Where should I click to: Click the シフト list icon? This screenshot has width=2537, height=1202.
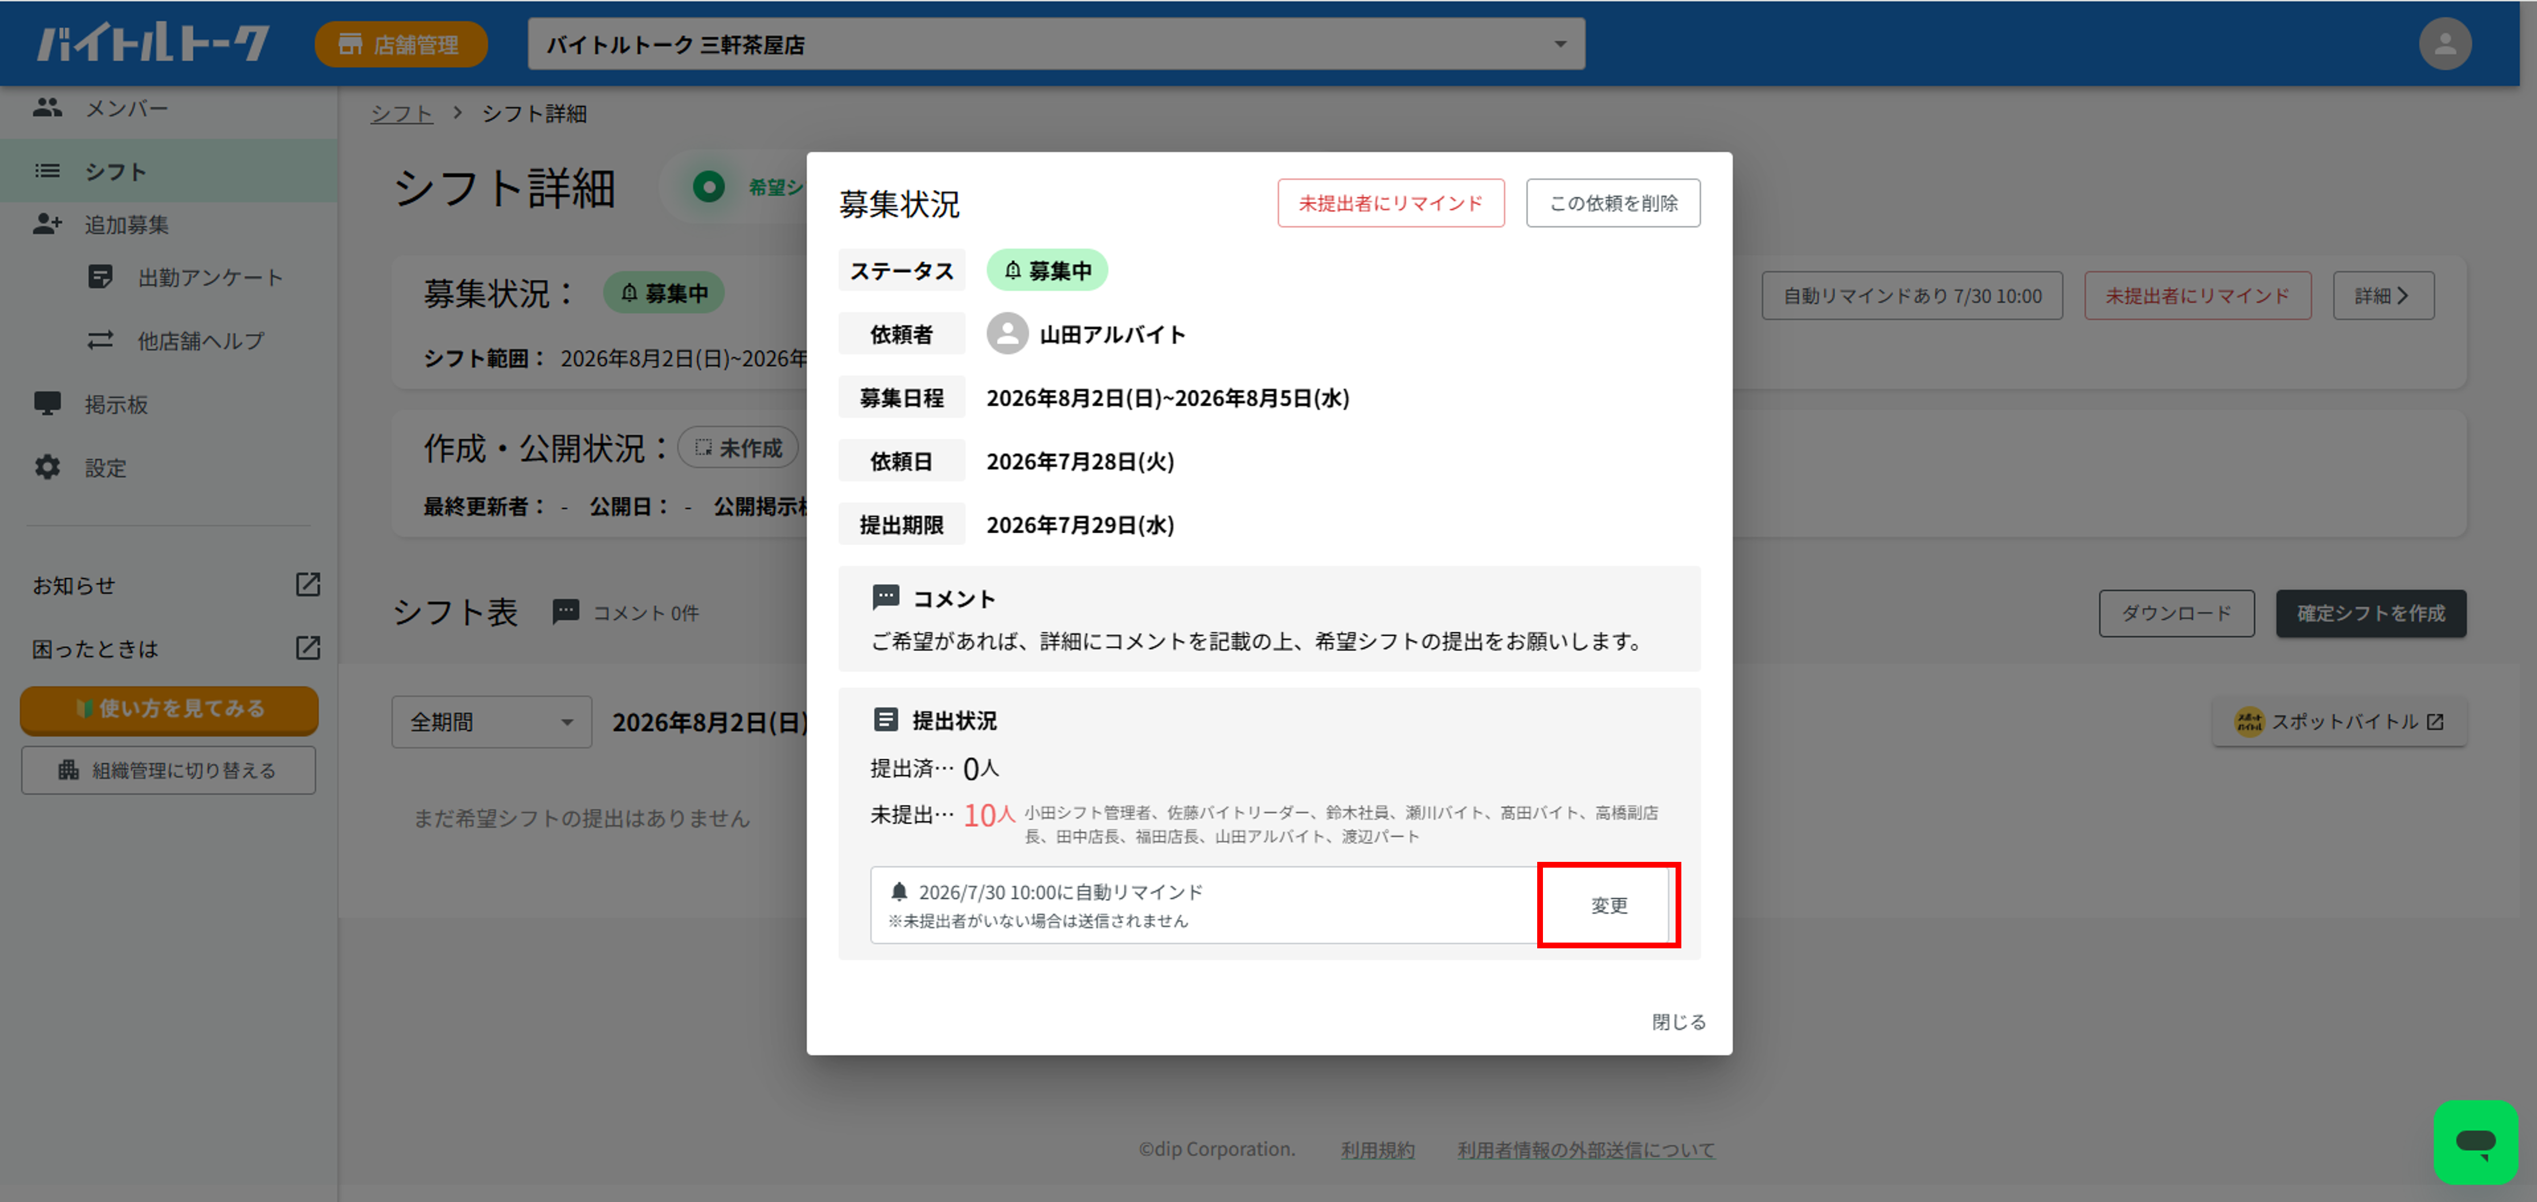[47, 171]
